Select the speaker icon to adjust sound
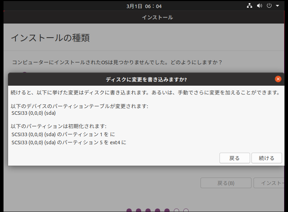Image resolution: width=288 pixels, height=212 pixels. [260, 6]
